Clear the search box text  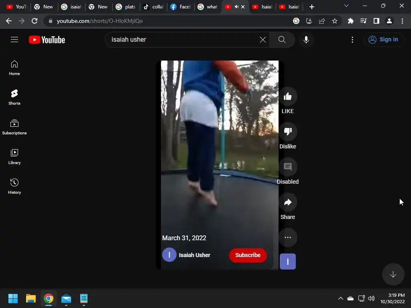tap(262, 40)
